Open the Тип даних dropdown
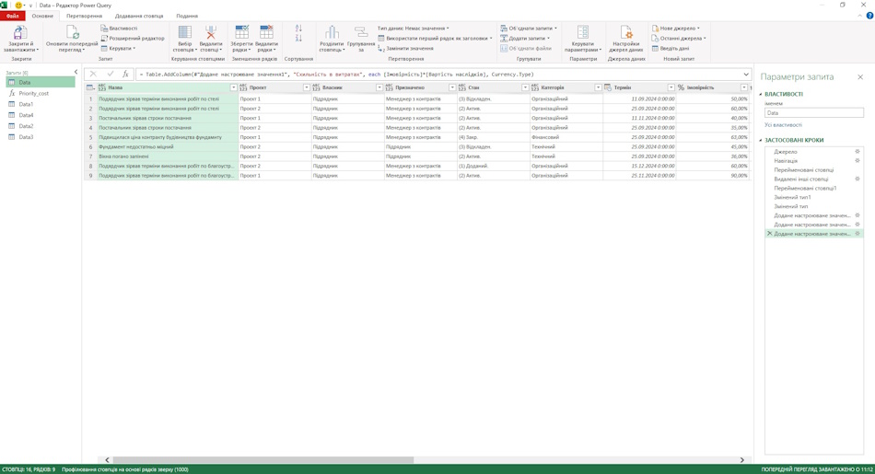 point(413,28)
